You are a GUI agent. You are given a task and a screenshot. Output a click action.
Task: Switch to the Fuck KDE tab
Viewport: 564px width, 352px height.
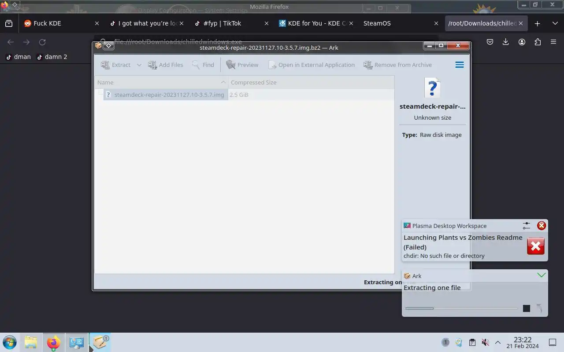62,23
